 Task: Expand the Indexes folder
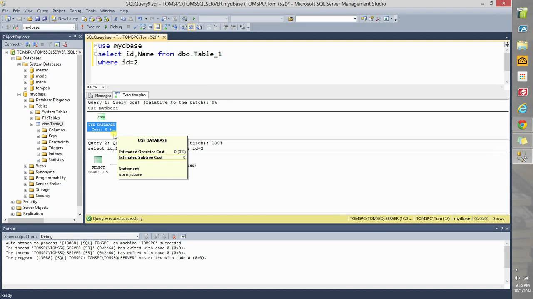tap(38, 154)
